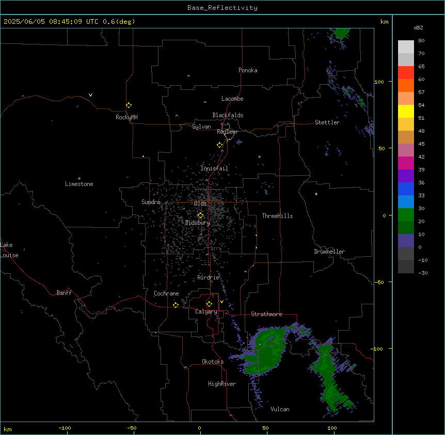Click the Calgary city label
445x435 pixels.
pyautogui.click(x=206, y=312)
